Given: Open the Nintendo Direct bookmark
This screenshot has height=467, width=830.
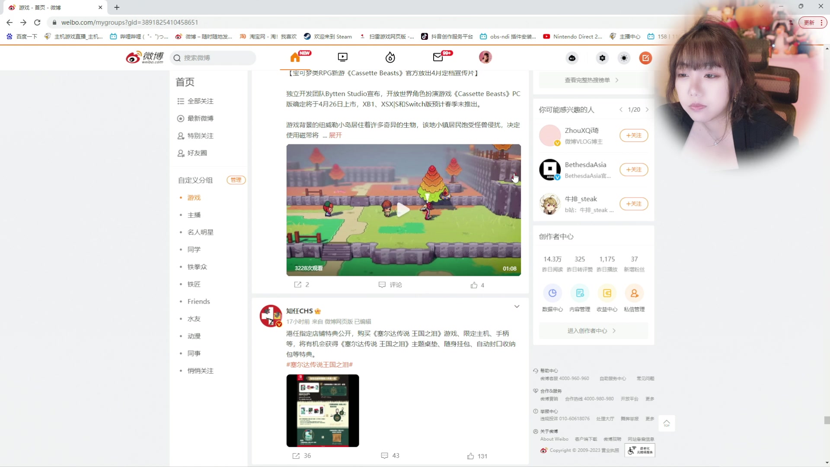Looking at the screenshot, I should click(573, 37).
